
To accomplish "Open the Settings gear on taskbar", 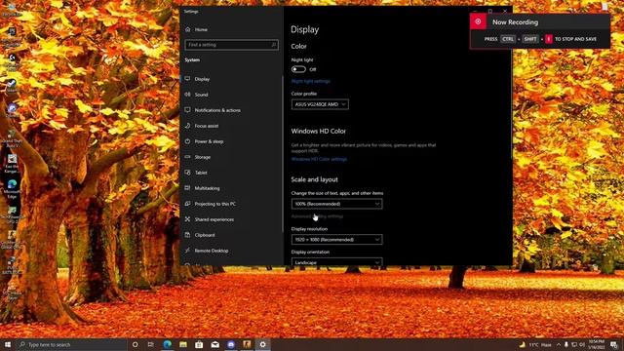I will click(262, 344).
